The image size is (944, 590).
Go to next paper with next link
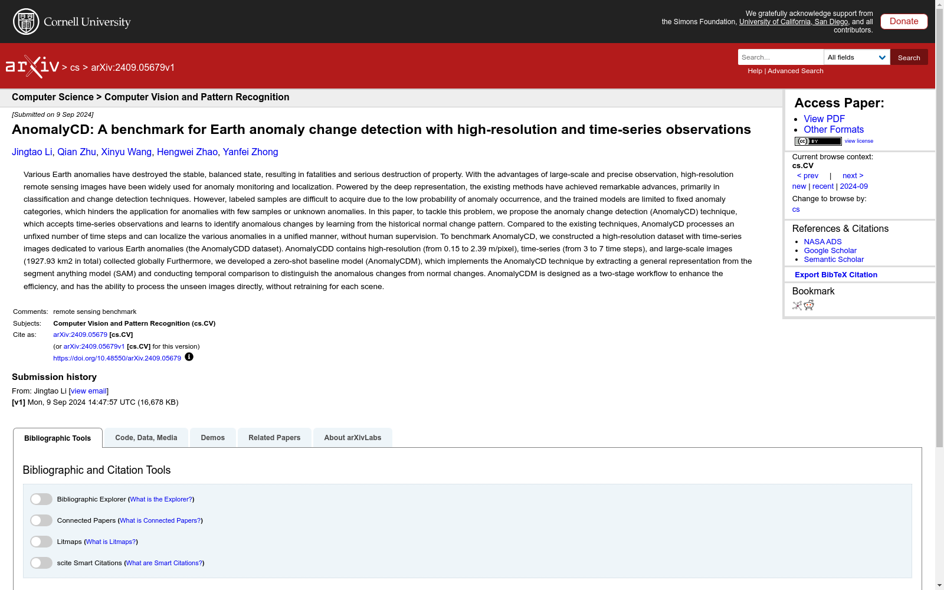[853, 176]
